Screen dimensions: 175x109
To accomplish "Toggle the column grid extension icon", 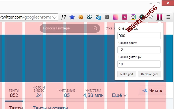I will 159,17.
